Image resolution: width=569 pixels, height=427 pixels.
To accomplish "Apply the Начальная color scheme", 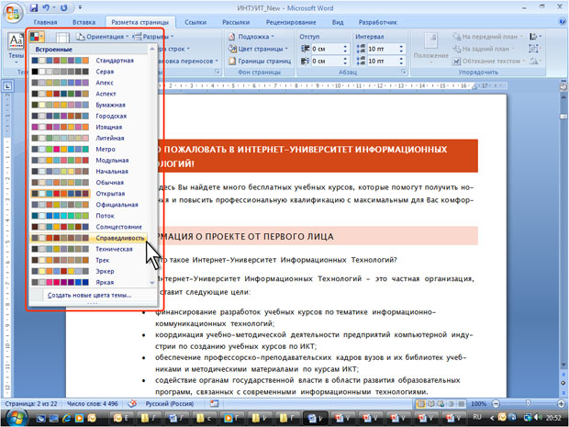I will coord(89,171).
